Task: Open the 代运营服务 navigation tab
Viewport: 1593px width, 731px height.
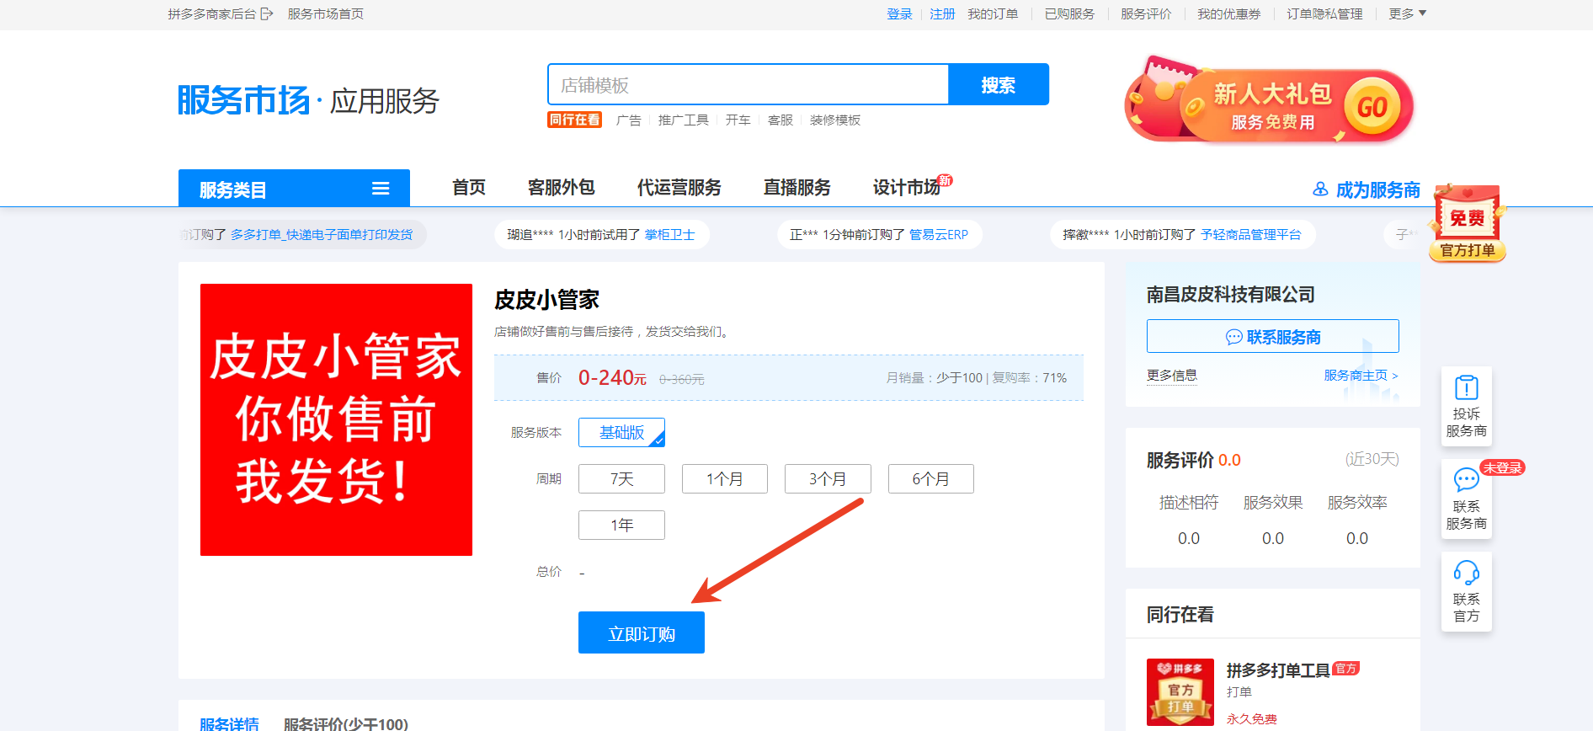Action: tap(679, 187)
